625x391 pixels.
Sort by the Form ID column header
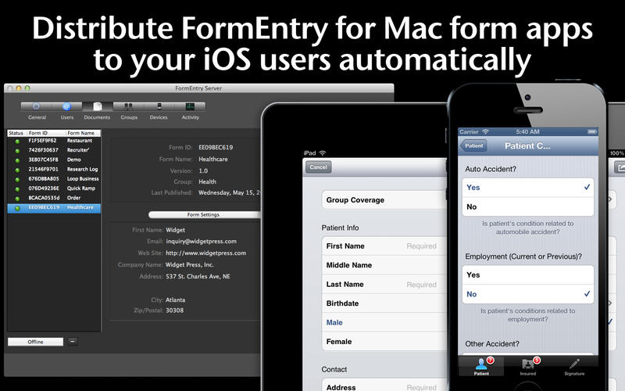tap(46, 133)
